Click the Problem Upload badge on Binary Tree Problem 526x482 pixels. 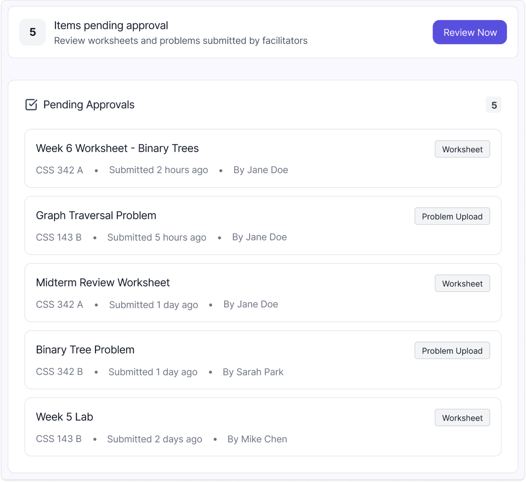pyautogui.click(x=452, y=350)
